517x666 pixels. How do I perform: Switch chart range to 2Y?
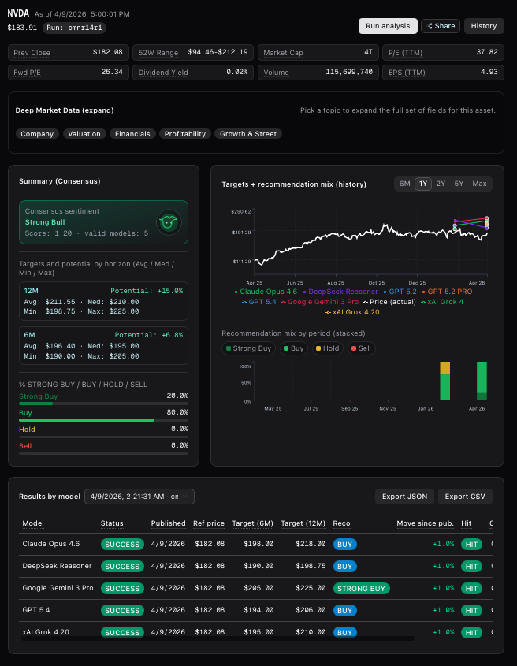(441, 184)
